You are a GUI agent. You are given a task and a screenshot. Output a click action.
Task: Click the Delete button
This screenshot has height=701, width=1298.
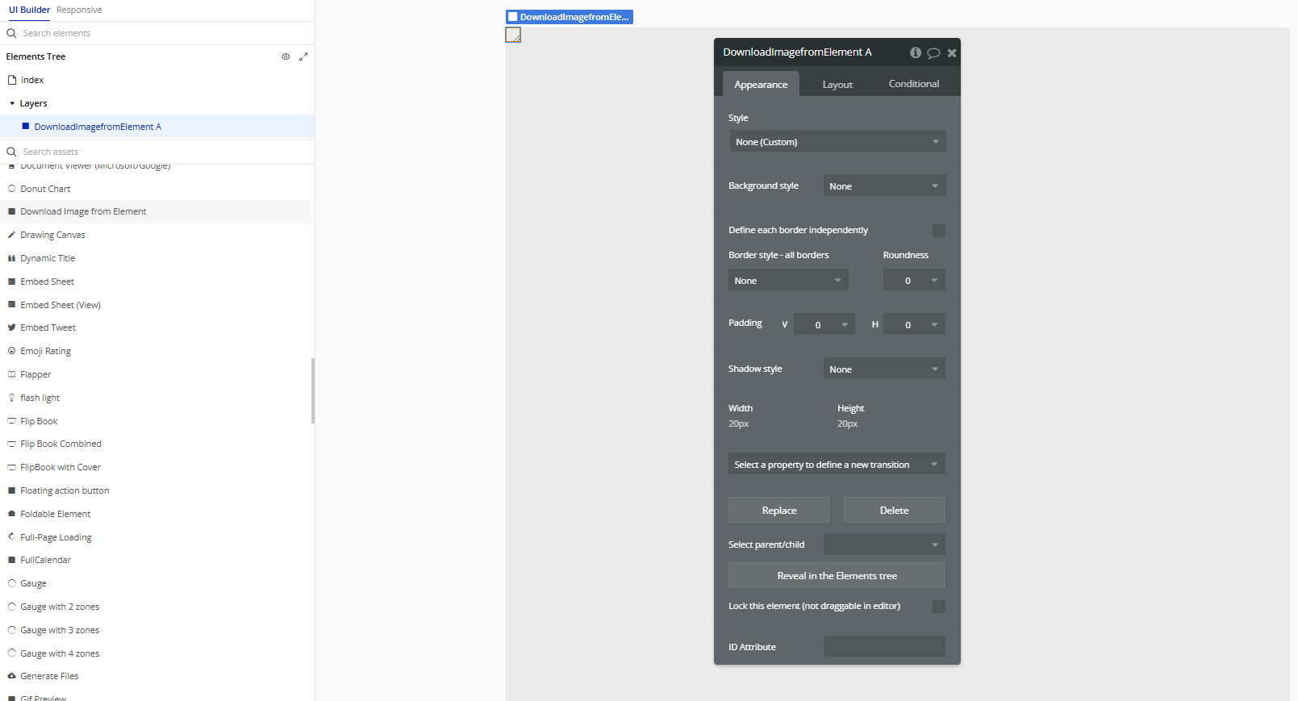[x=895, y=510]
